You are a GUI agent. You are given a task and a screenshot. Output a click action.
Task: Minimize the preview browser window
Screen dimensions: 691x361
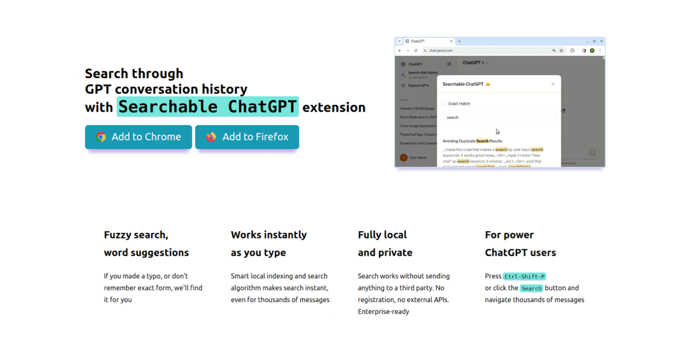pyautogui.click(x=587, y=41)
